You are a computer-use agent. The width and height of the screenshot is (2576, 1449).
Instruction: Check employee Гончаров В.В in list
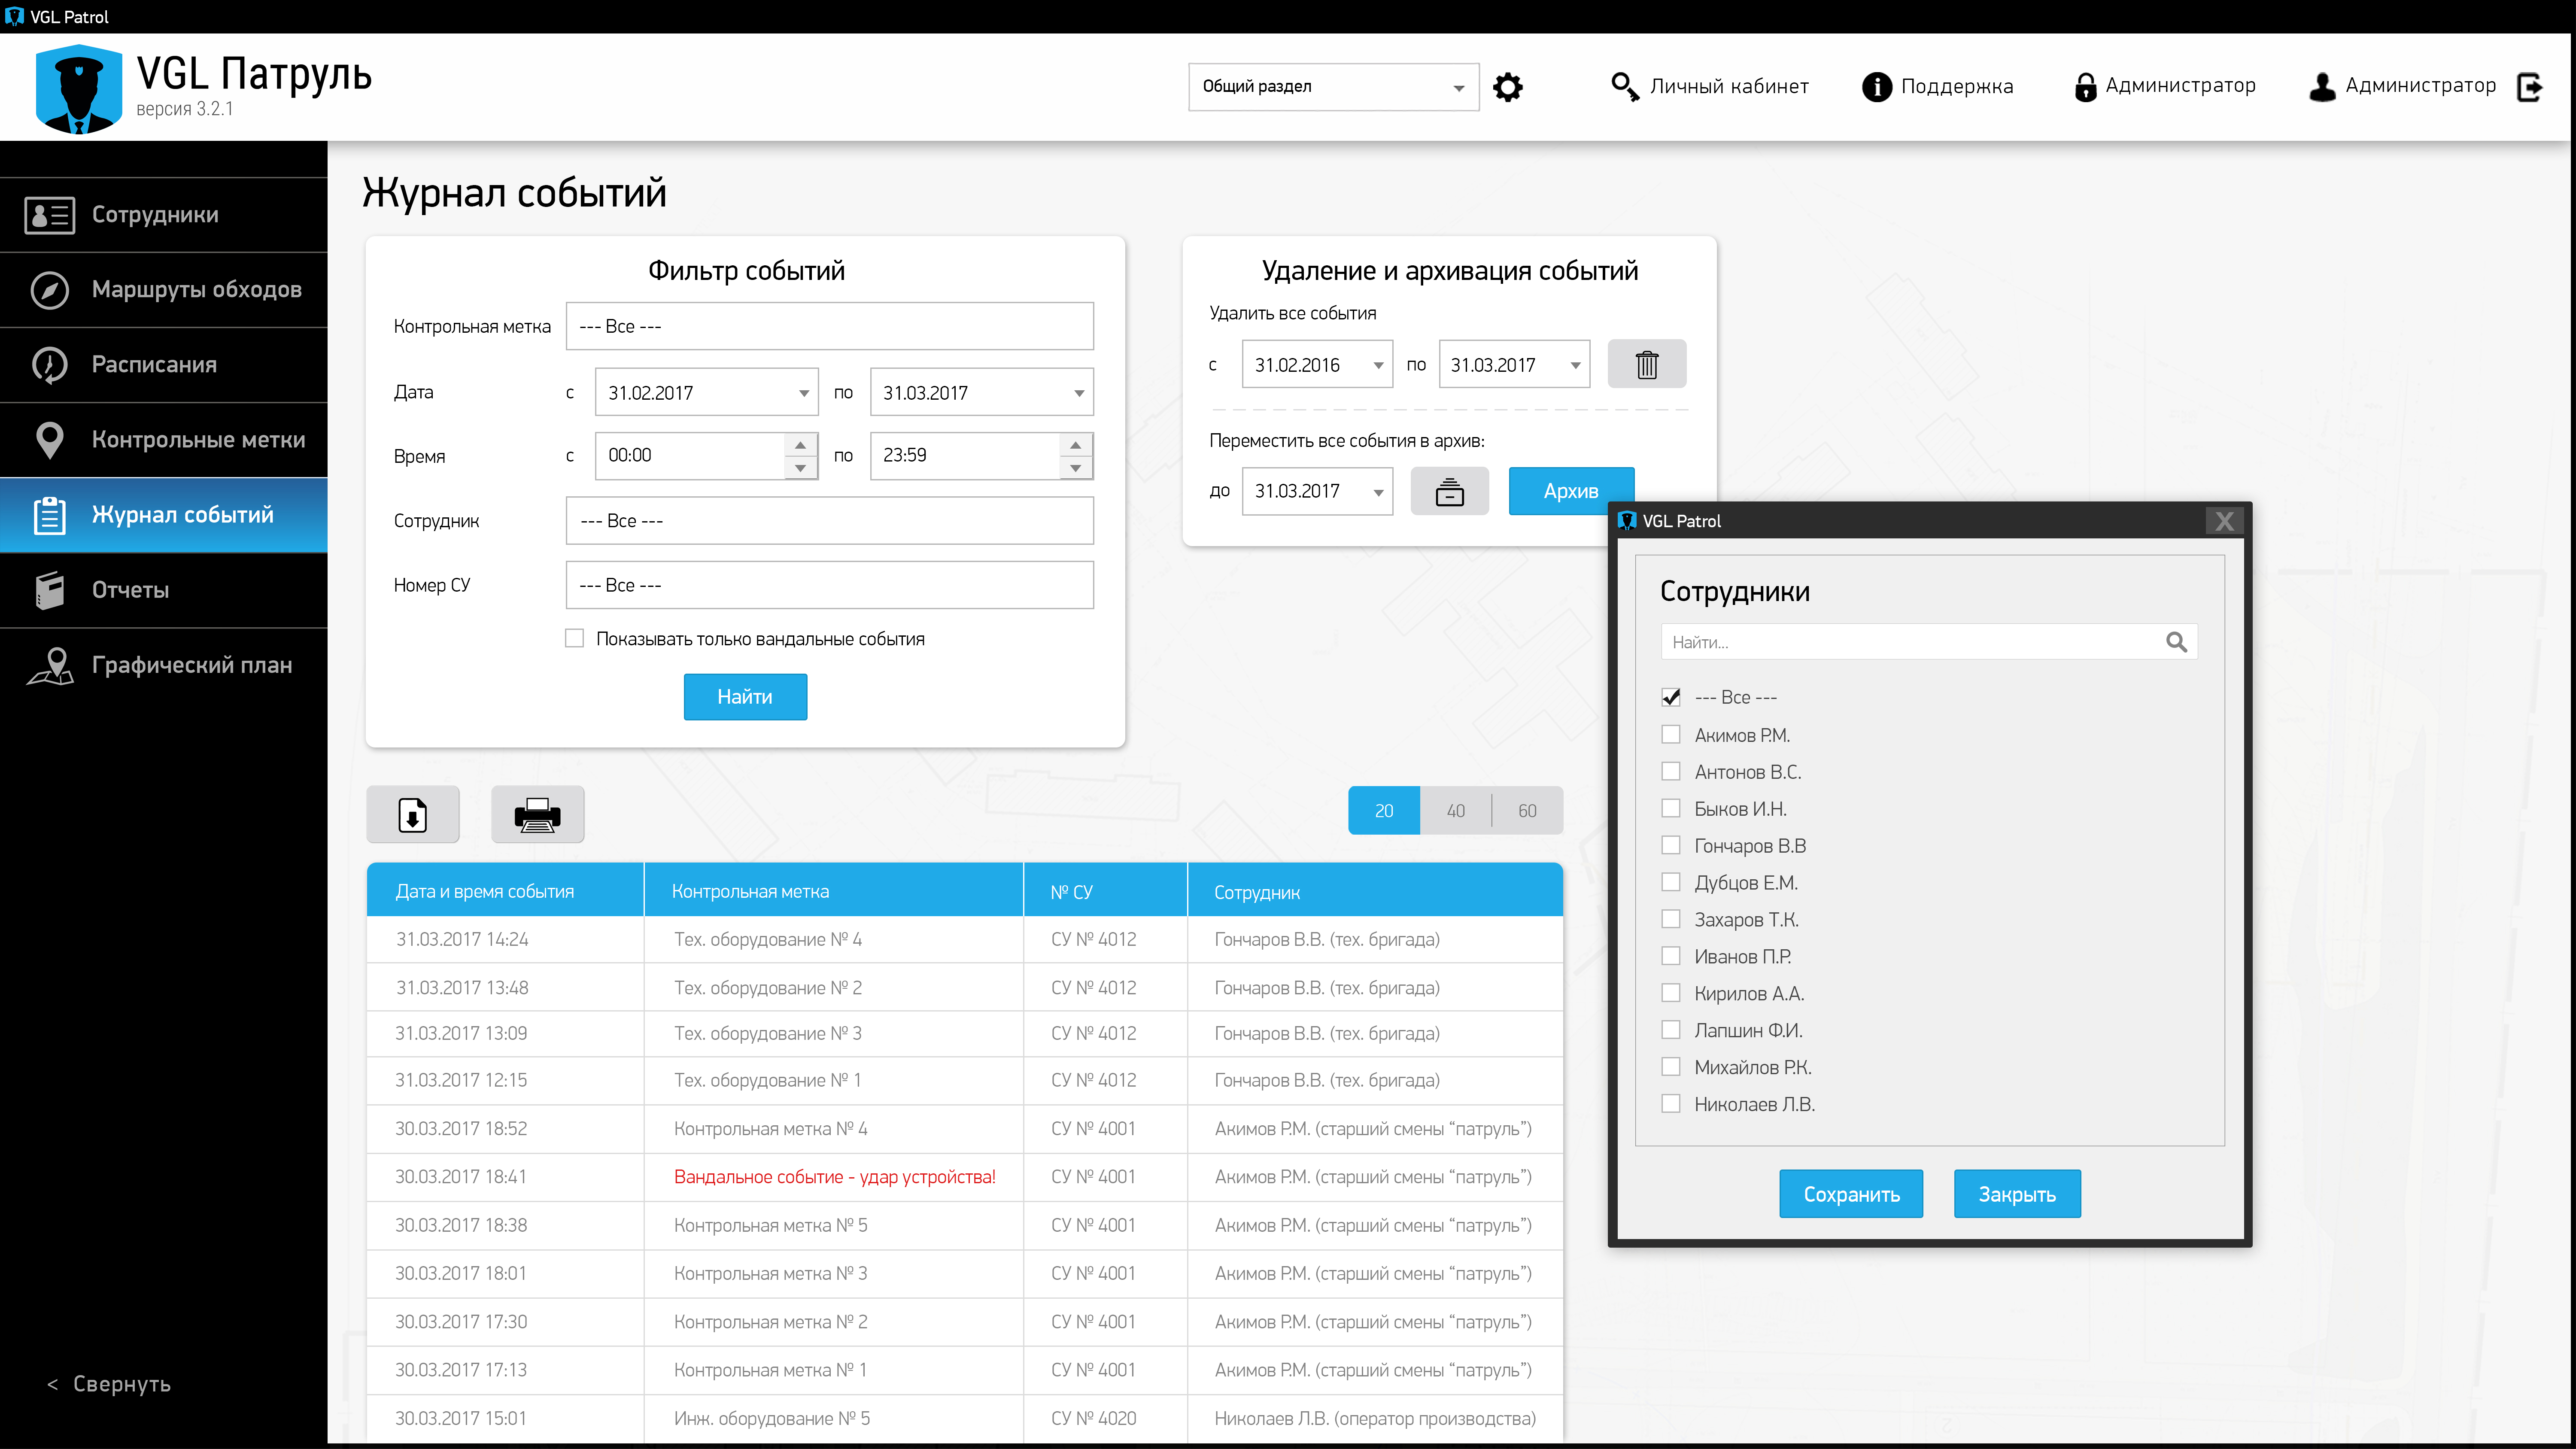[x=1670, y=845]
